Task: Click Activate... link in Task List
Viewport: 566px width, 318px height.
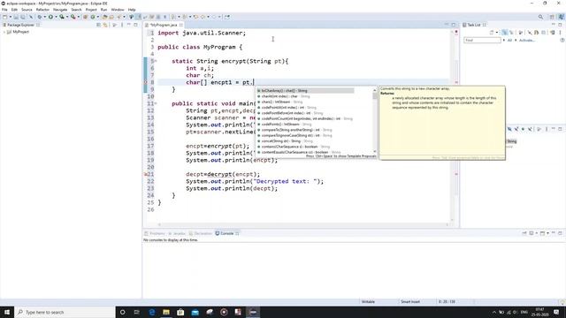Action: pos(527,41)
